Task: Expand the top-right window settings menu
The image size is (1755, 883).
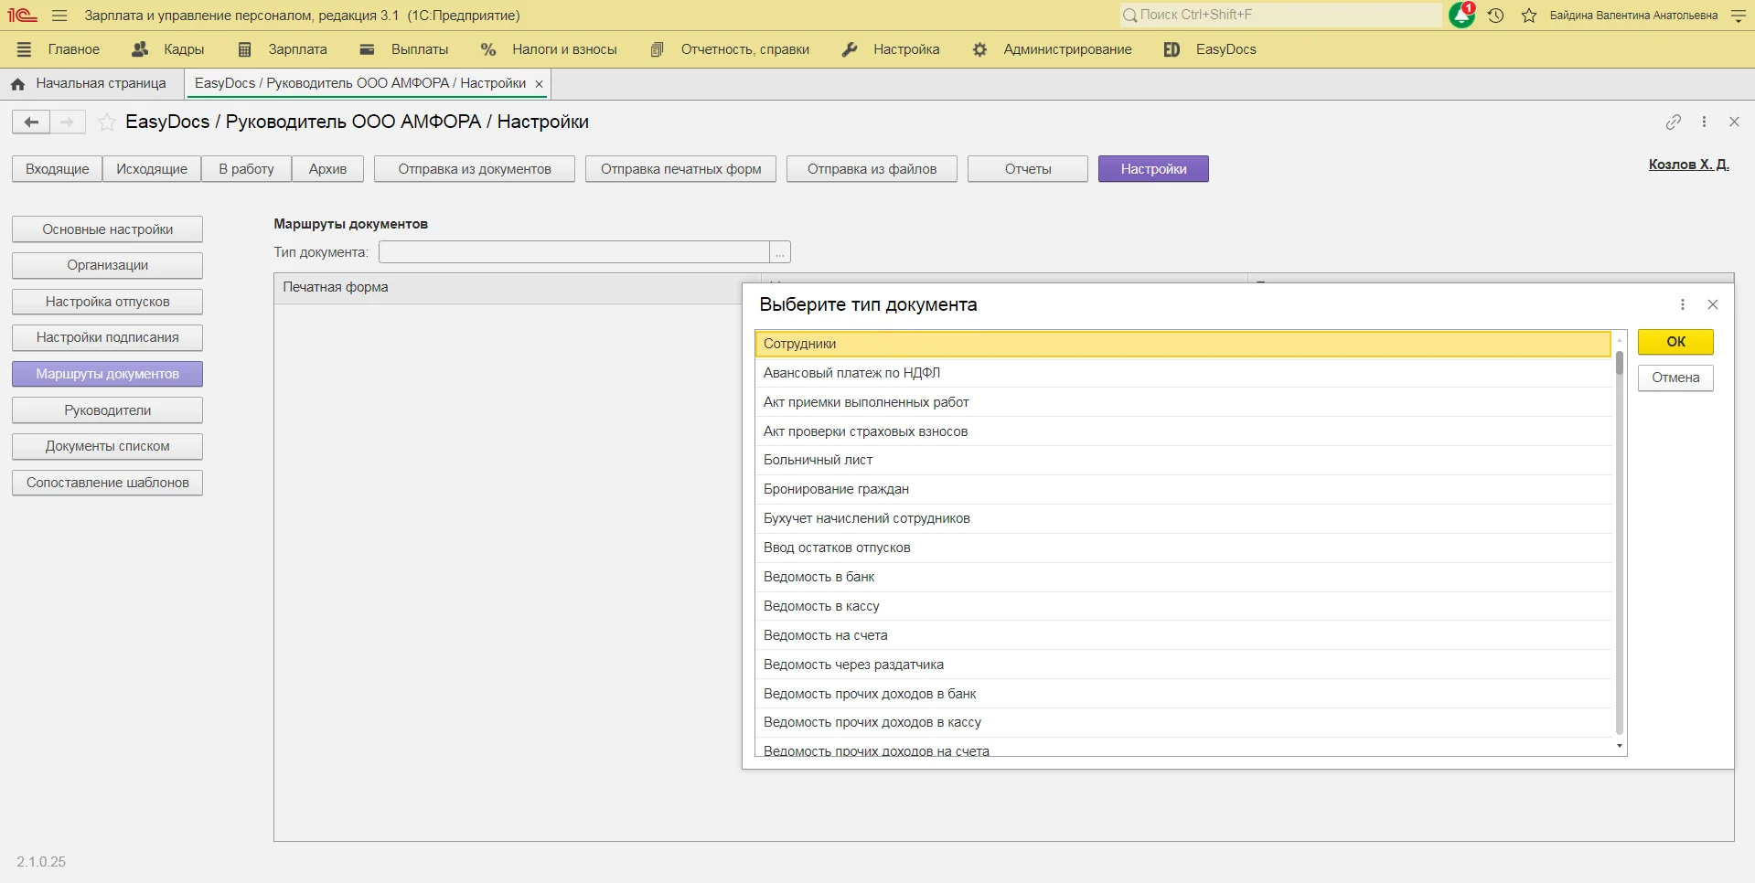Action: pos(1739,16)
